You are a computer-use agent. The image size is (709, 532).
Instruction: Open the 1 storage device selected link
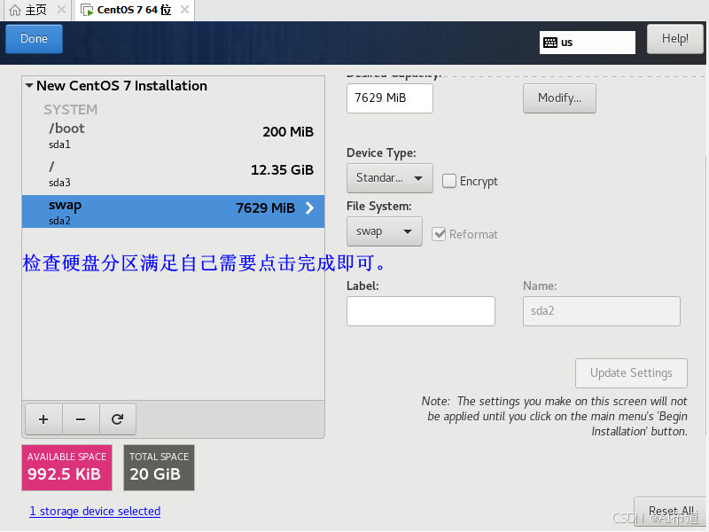pos(95,512)
